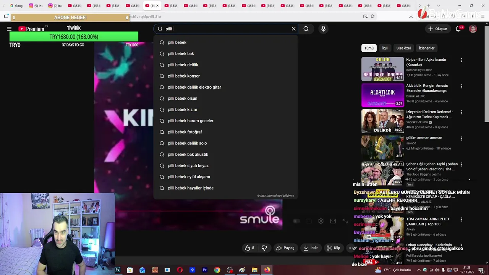Screen dimensions: 489x275
Task: Open a new browser tab with plus
Action: [428, 6]
